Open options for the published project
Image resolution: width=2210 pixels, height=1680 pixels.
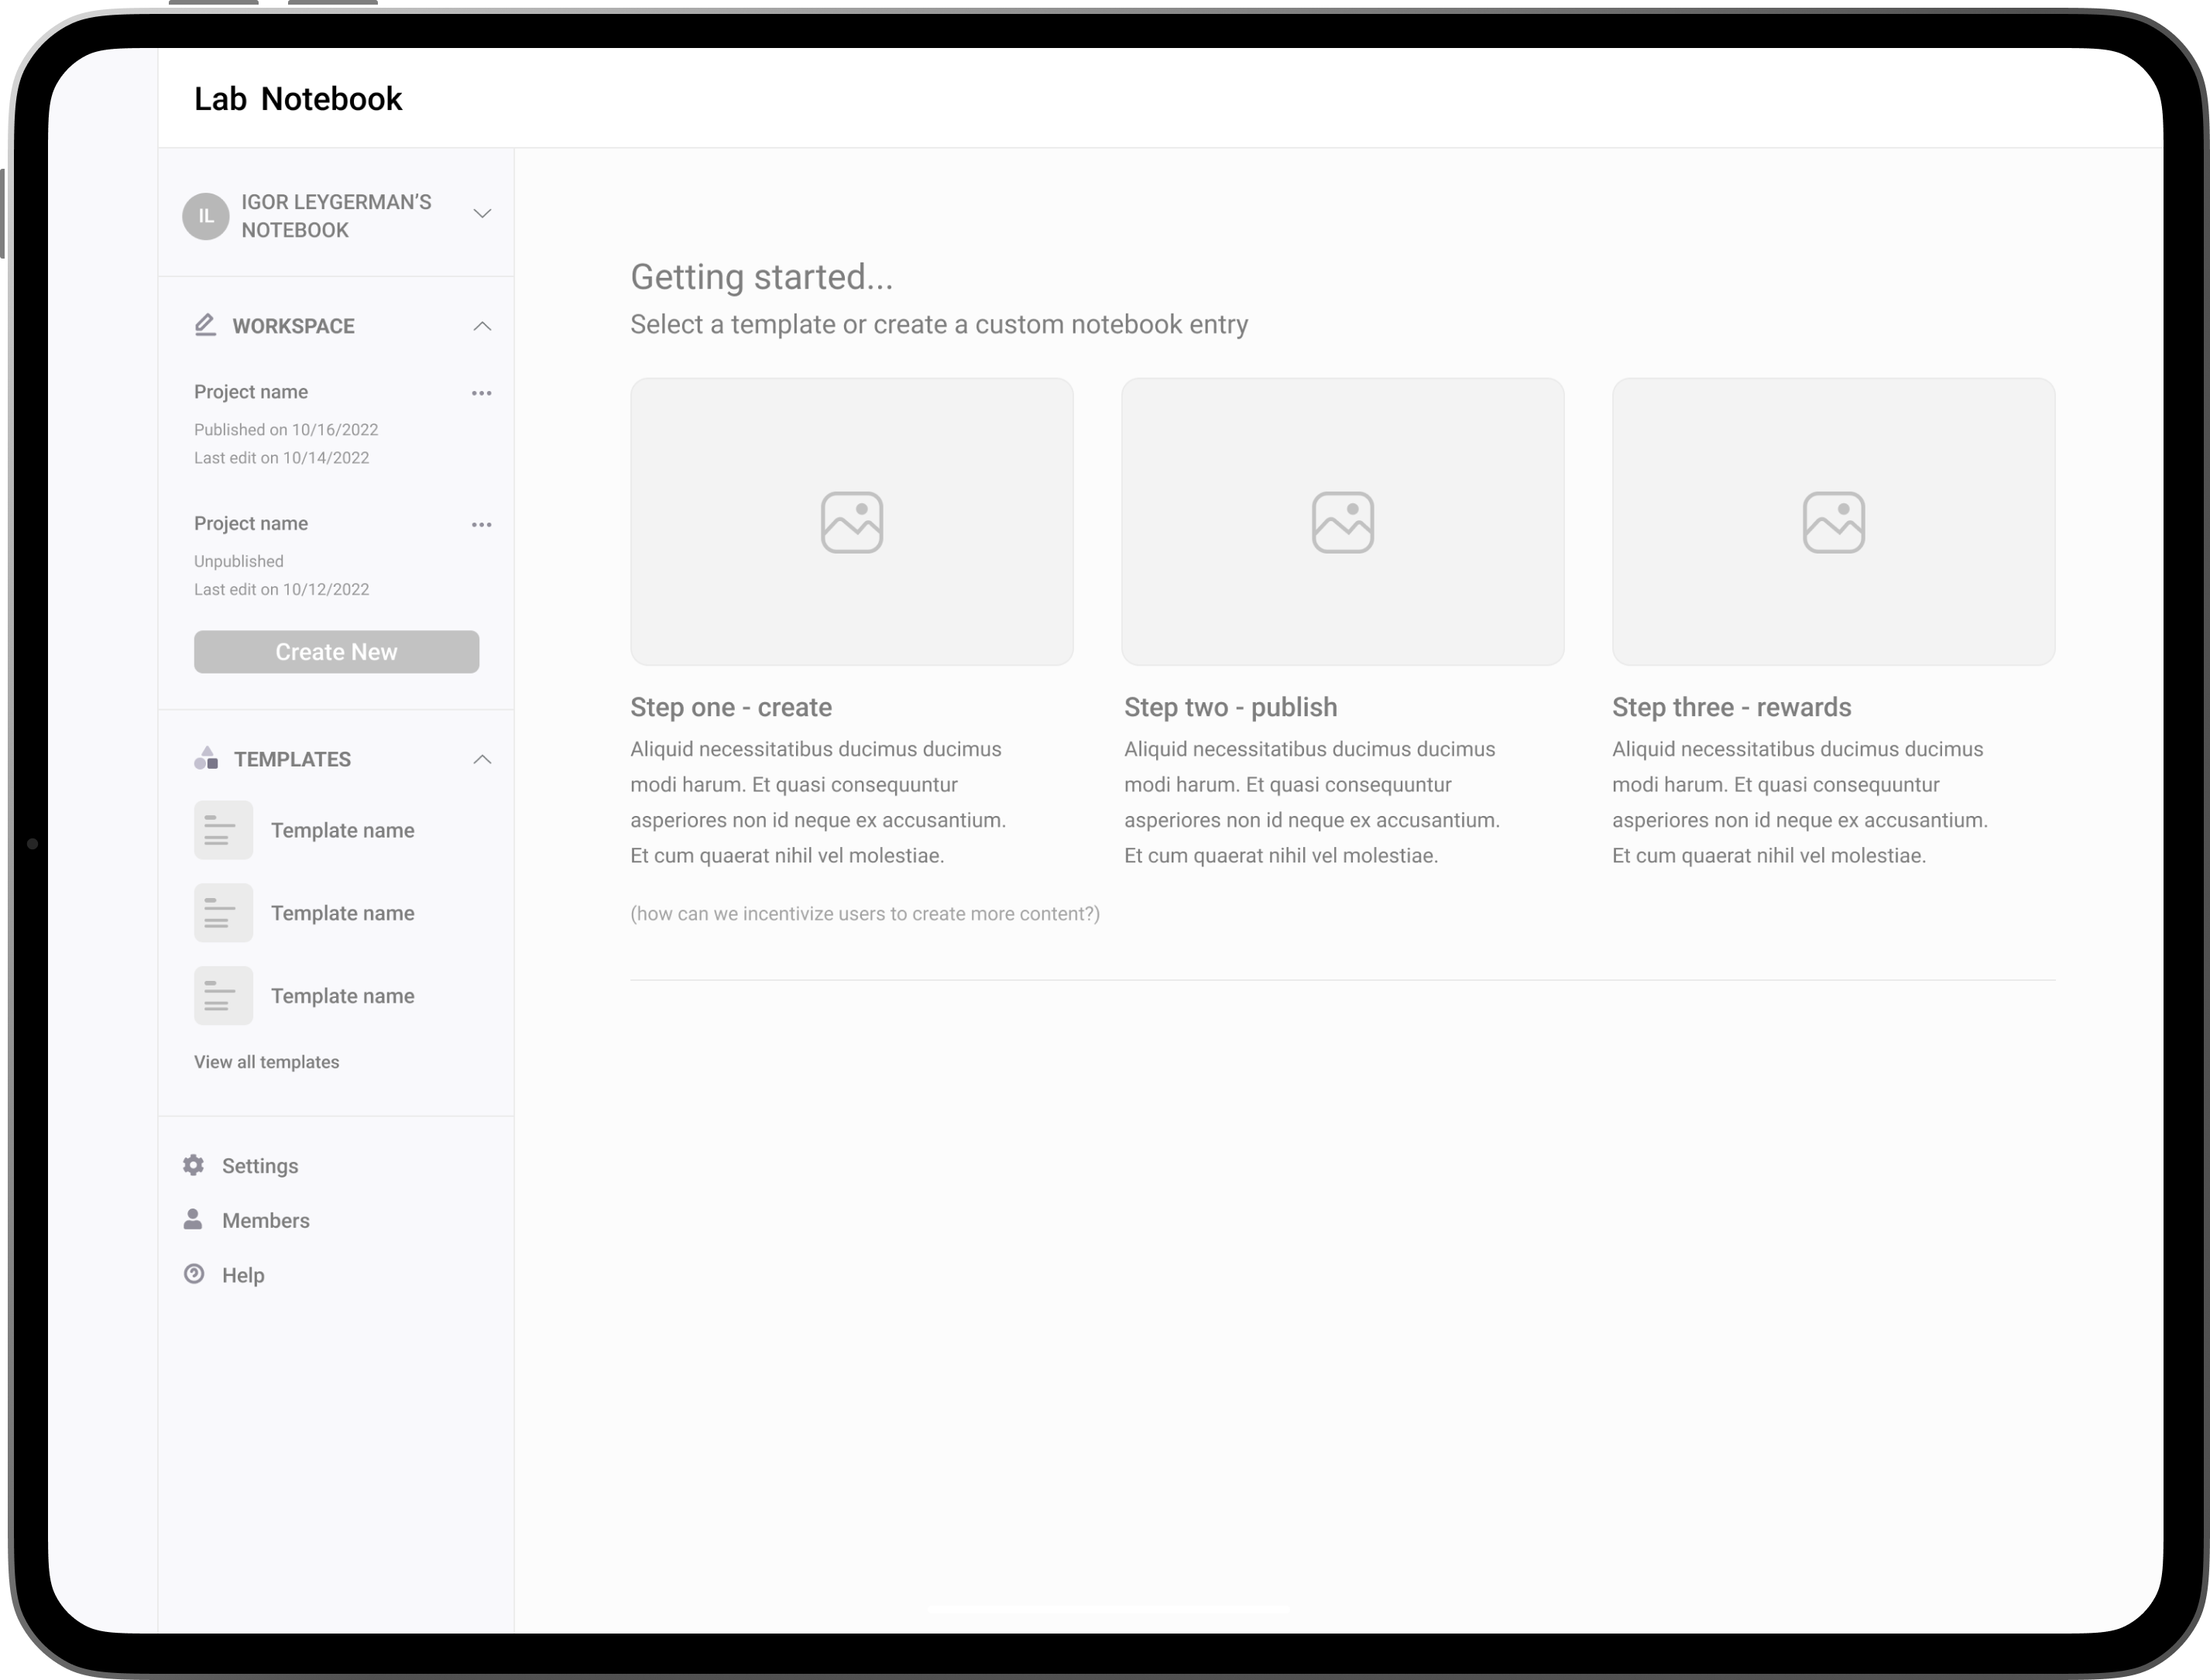[x=481, y=393]
